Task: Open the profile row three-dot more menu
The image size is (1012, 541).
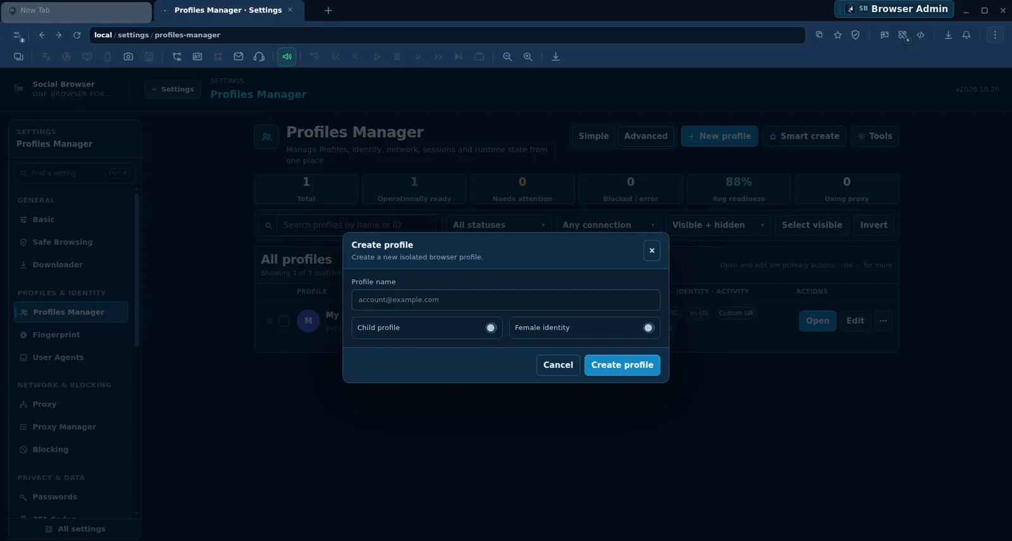Action: [883, 321]
